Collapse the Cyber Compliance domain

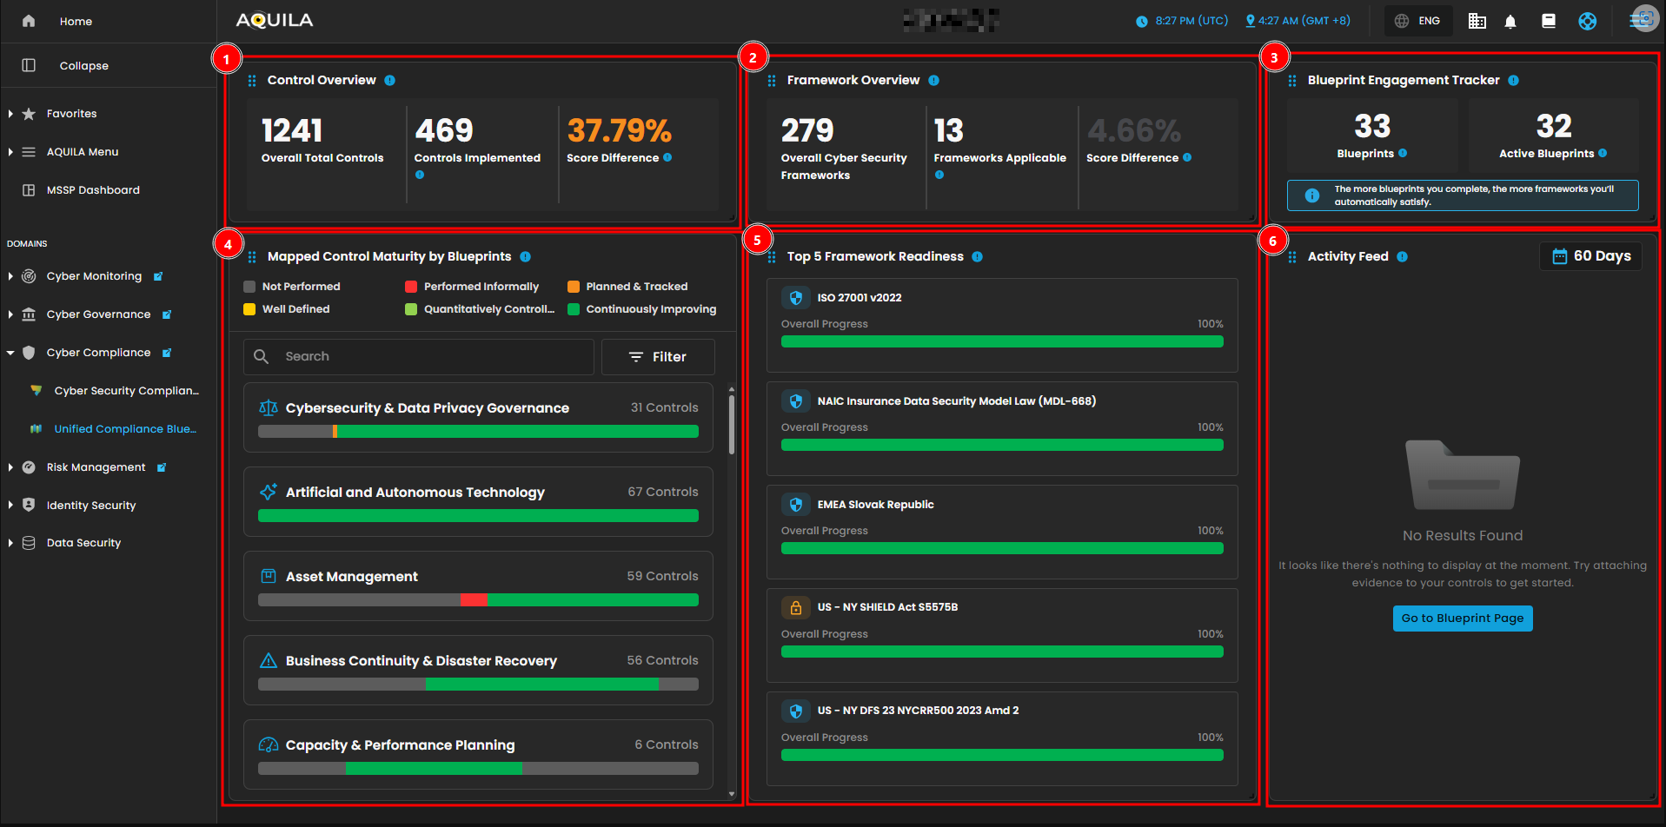[10, 353]
